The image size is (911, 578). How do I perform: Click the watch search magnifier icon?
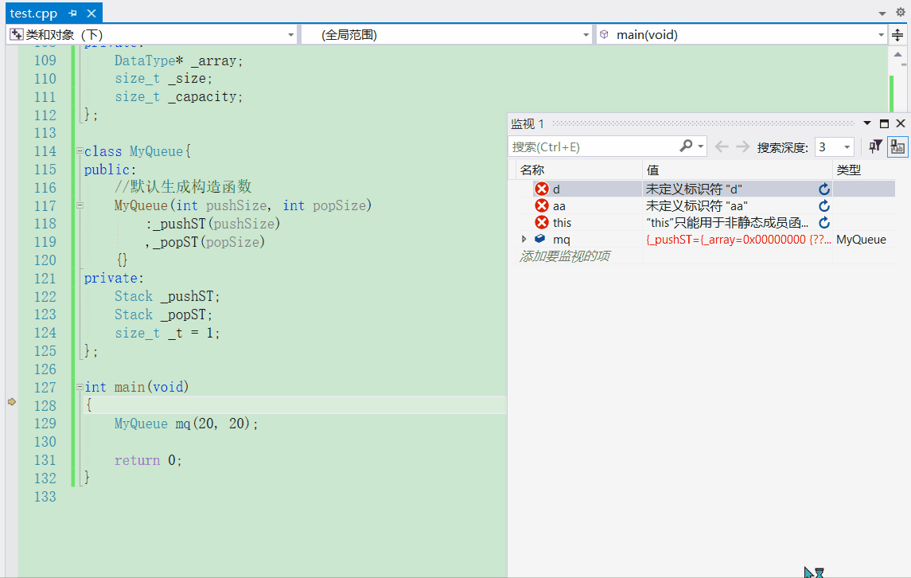pyautogui.click(x=686, y=146)
